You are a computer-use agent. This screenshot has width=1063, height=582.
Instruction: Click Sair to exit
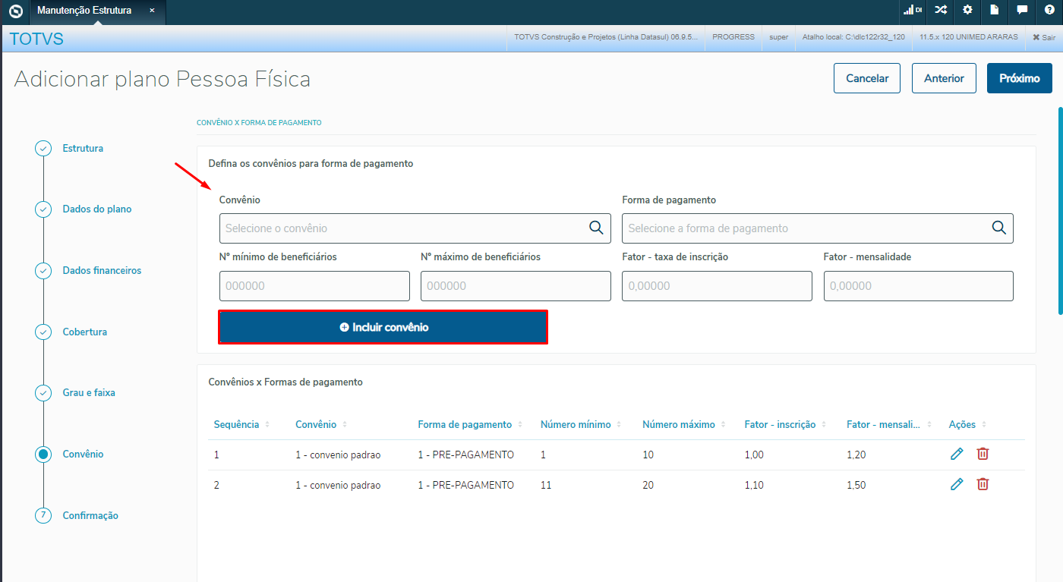coord(1044,37)
